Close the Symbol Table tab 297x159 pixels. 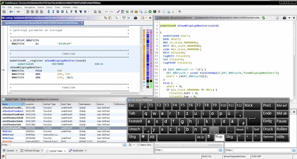65,151
